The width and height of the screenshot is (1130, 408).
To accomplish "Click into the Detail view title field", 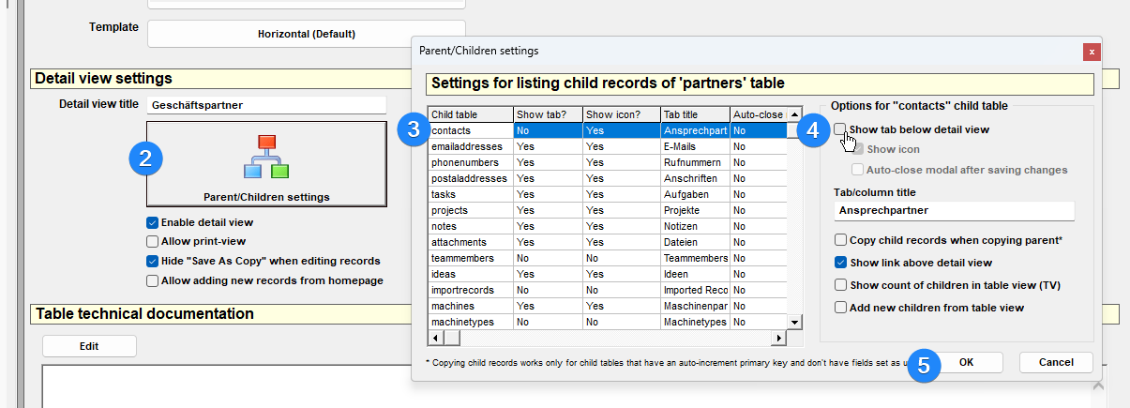I will pos(266,105).
